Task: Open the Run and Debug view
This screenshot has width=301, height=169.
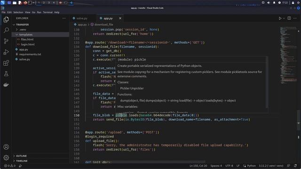Action: pos(6,52)
